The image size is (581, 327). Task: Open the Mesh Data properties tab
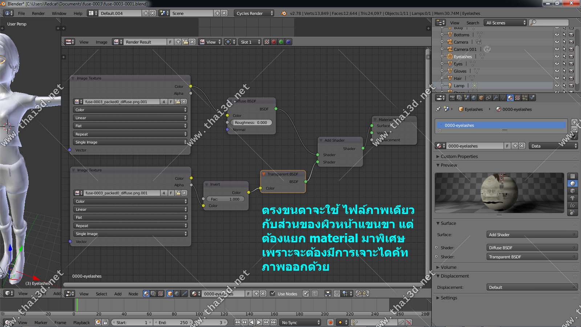(503, 98)
